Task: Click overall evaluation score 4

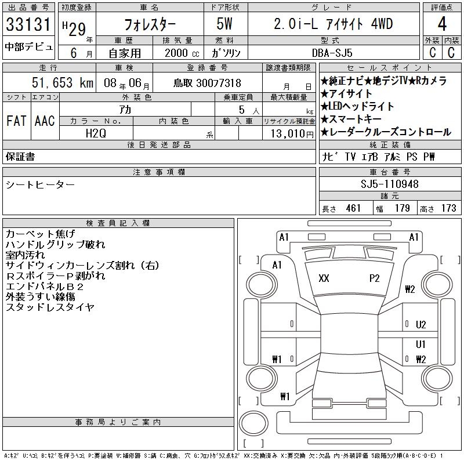Action: 442,24
